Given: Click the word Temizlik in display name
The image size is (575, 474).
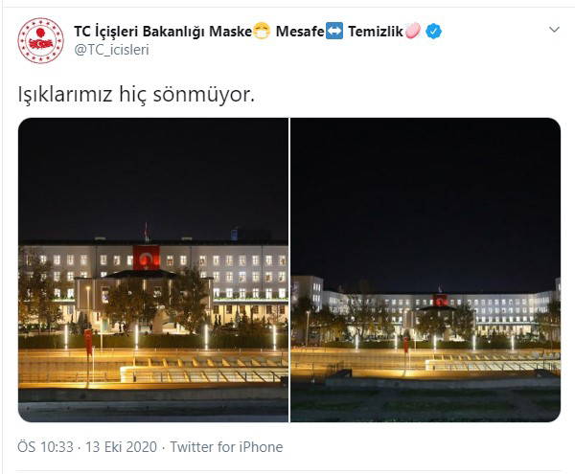Looking at the screenshot, I should pyautogui.click(x=376, y=32).
